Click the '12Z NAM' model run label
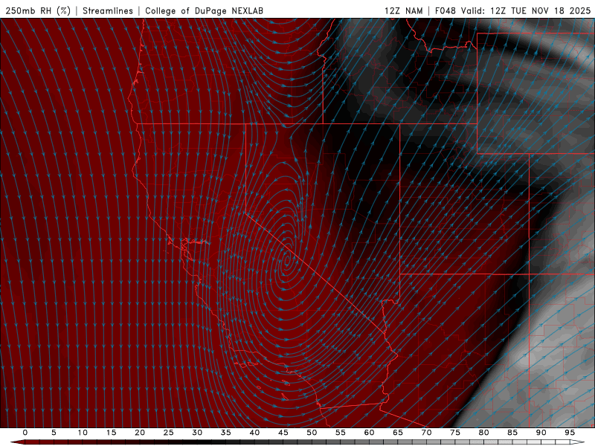The image size is (595, 446). [x=403, y=10]
